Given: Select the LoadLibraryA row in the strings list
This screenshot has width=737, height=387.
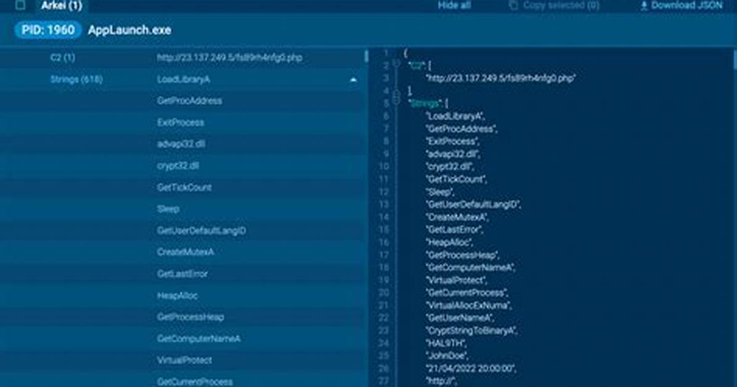Looking at the screenshot, I should click(x=183, y=79).
